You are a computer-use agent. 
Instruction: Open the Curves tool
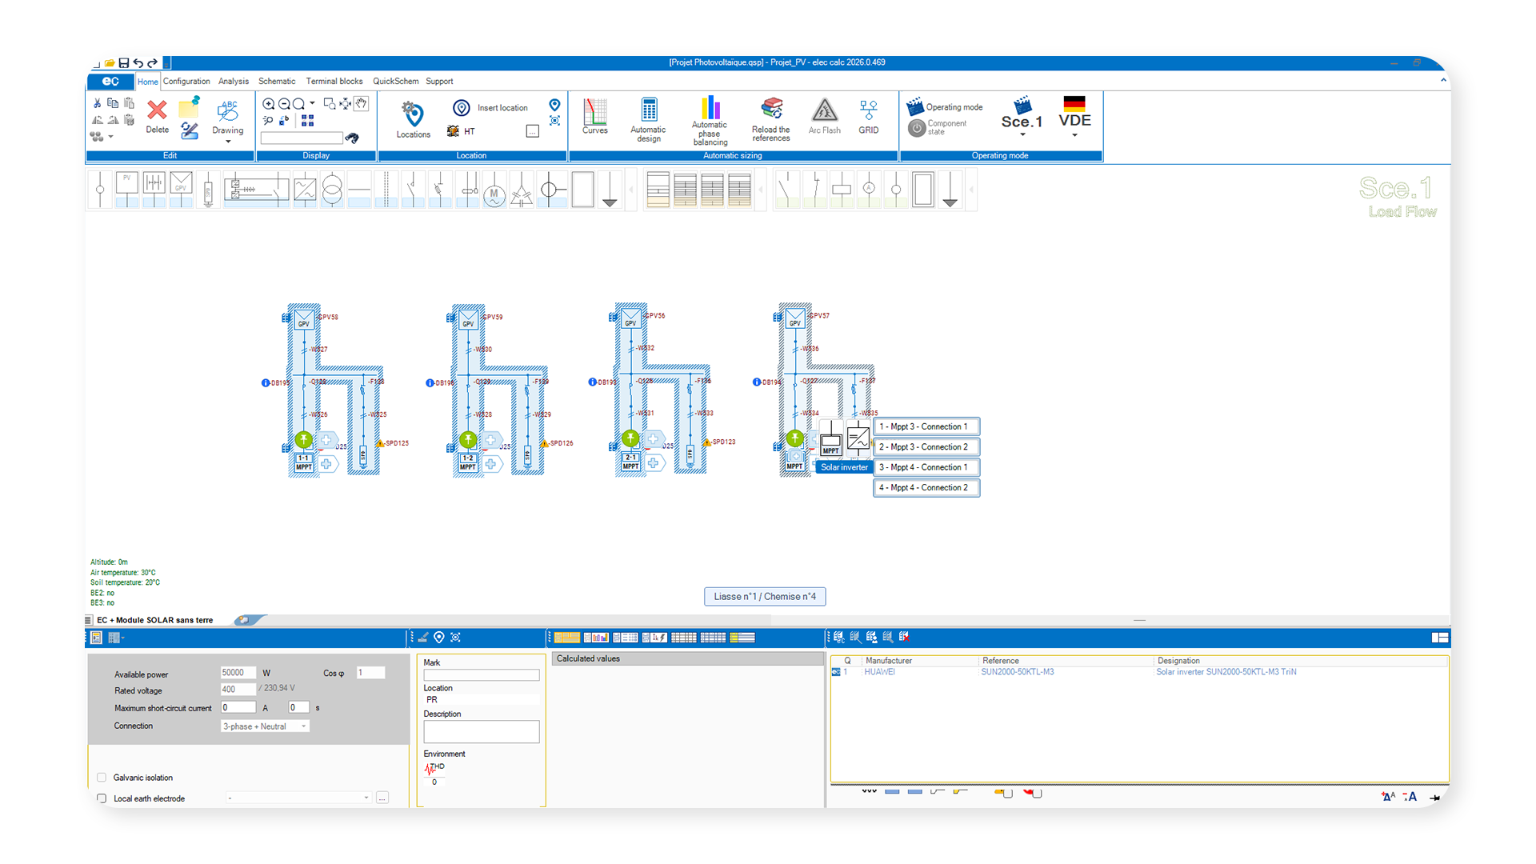pyautogui.click(x=594, y=112)
